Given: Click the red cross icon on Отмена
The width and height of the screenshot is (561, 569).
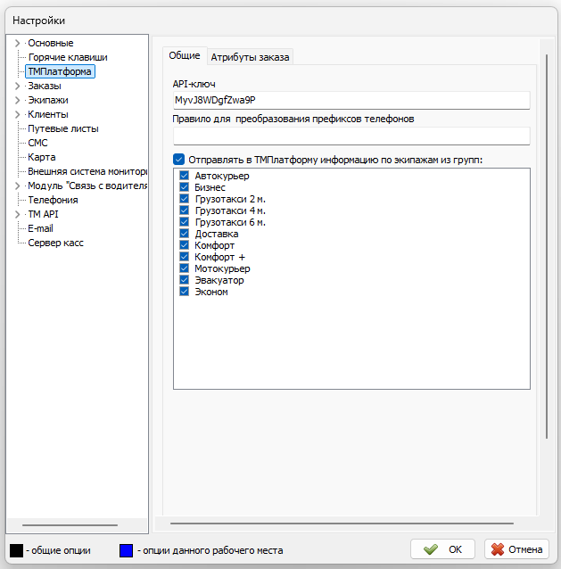Looking at the screenshot, I should (x=498, y=549).
